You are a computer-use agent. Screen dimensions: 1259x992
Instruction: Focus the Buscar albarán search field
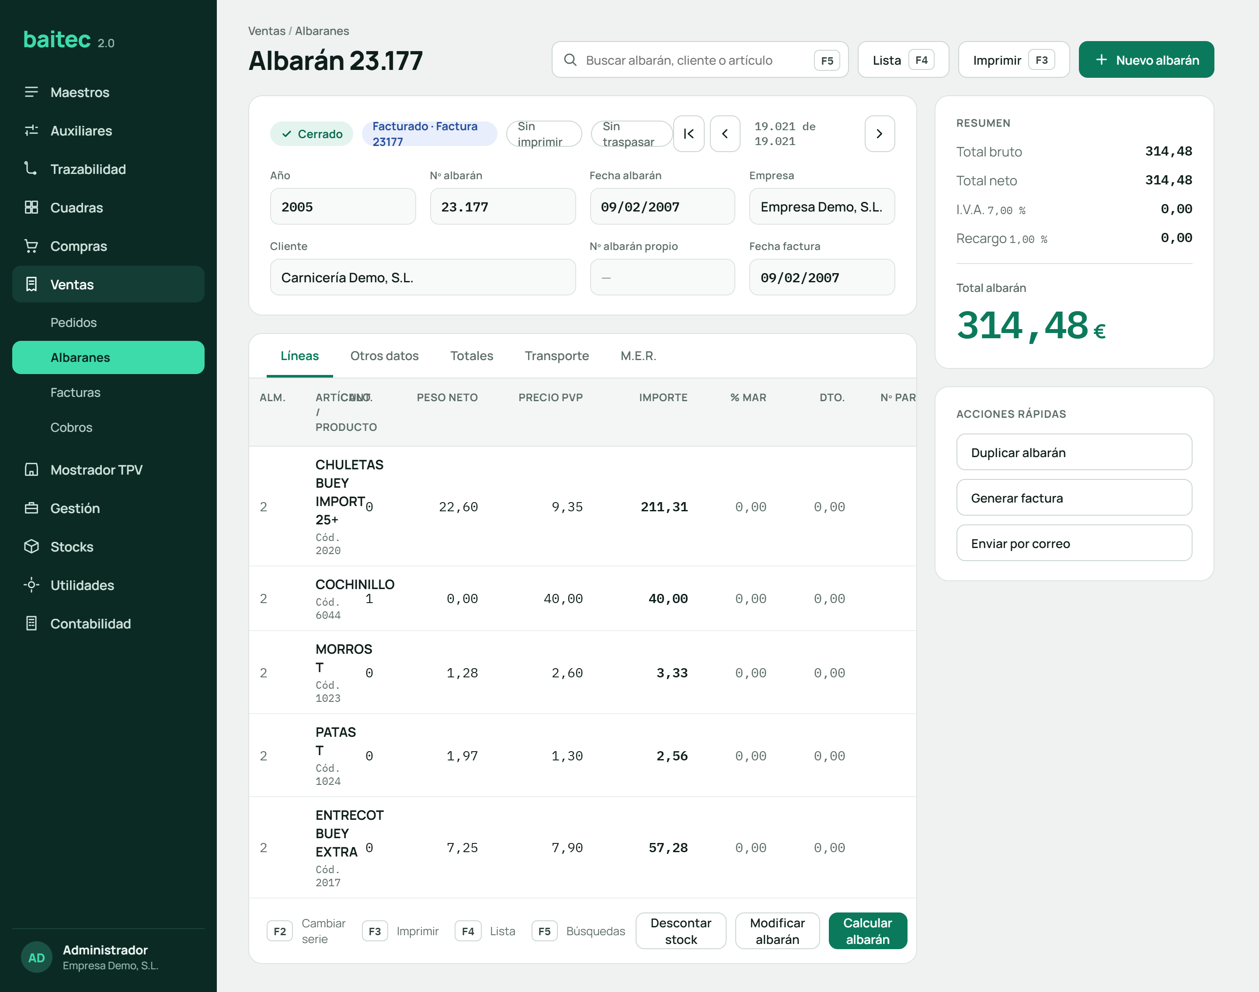tap(700, 59)
